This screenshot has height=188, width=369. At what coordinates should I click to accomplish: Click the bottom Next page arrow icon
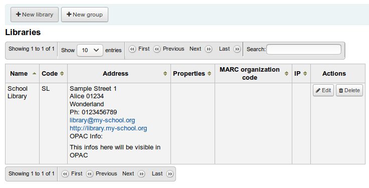coord(141,174)
